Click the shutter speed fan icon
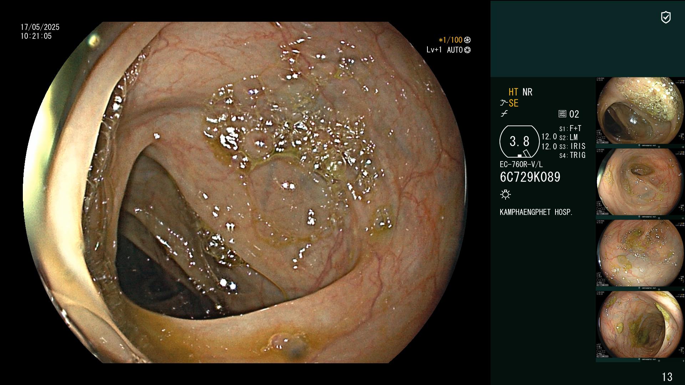Viewport: 685px width, 385px height. pyautogui.click(x=467, y=40)
